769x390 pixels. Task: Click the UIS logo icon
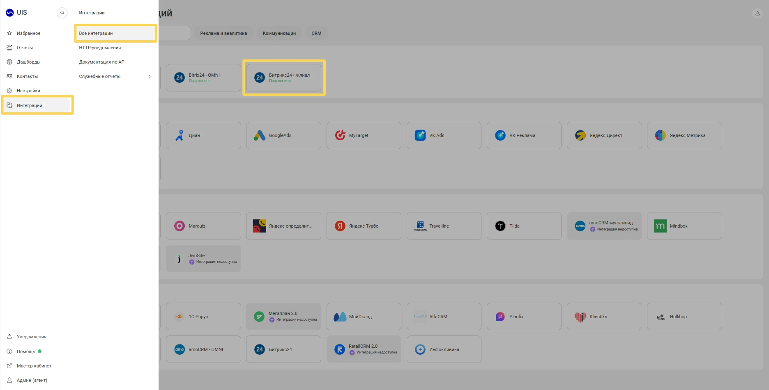click(x=10, y=13)
